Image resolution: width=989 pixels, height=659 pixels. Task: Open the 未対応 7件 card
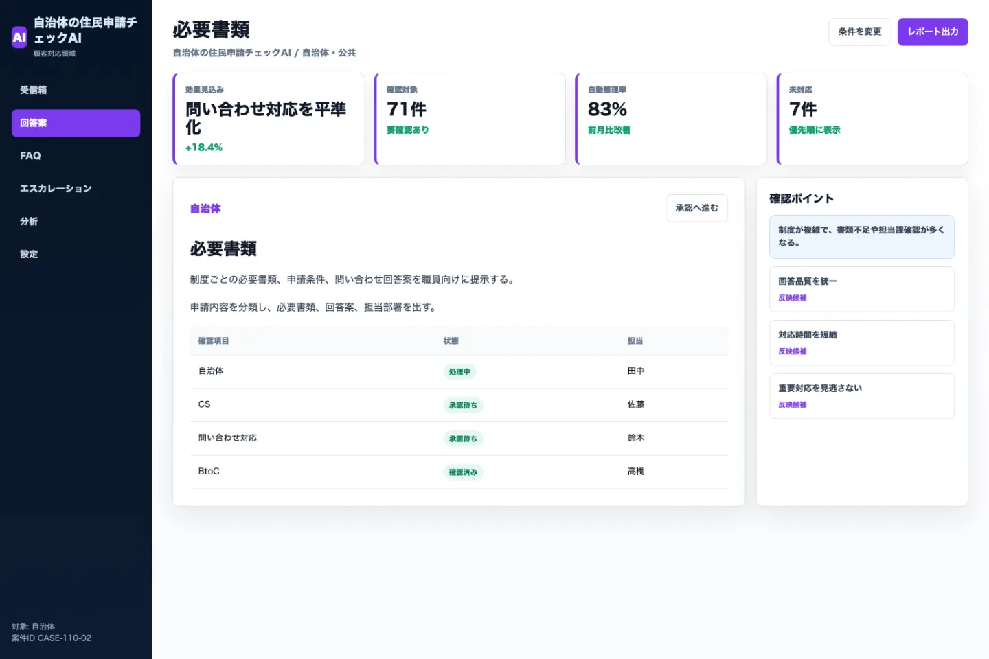[872, 119]
